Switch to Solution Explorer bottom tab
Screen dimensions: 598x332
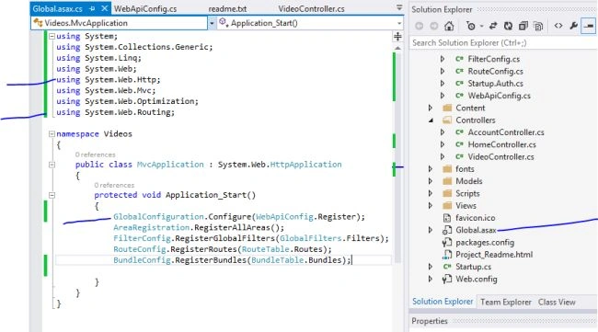[x=443, y=302]
